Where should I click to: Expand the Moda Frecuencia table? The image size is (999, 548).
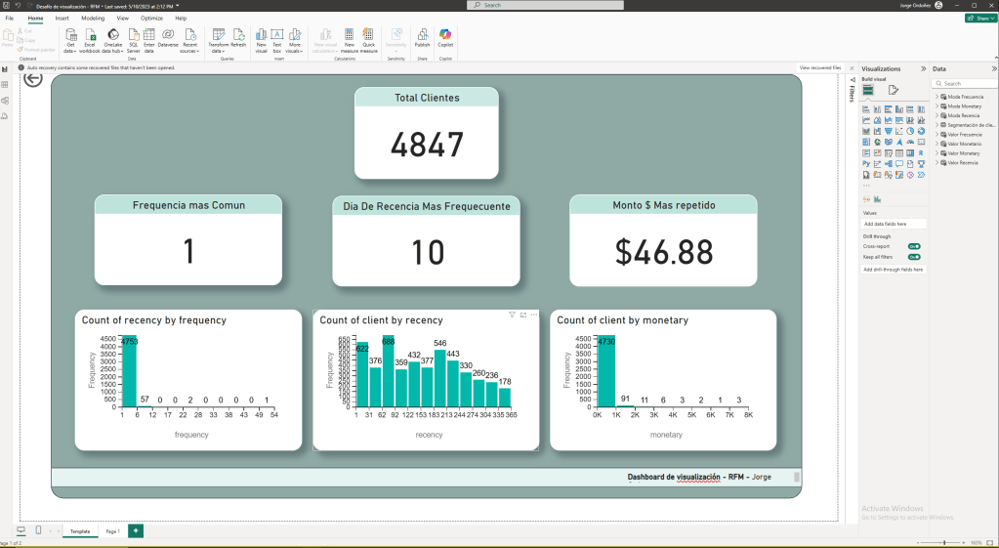[x=937, y=97]
